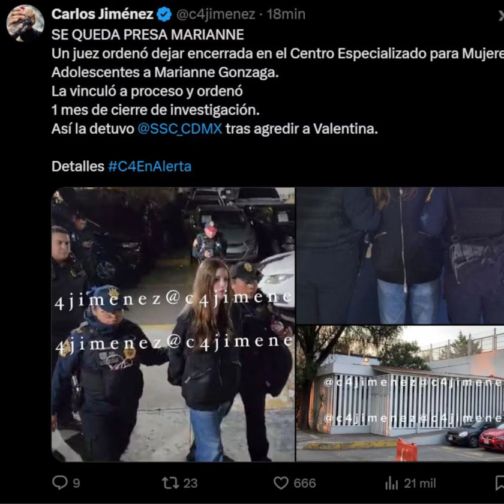Screen dimensions: 504x504
Task: Open the #C4EnAlerta hashtag
Action: tap(150, 167)
